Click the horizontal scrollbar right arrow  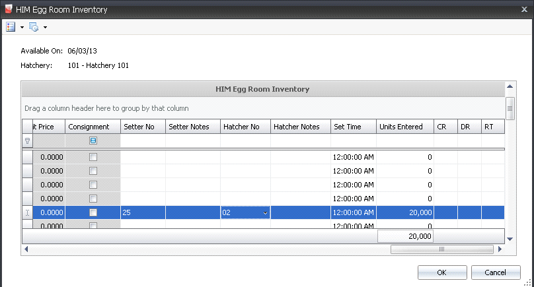500,249
